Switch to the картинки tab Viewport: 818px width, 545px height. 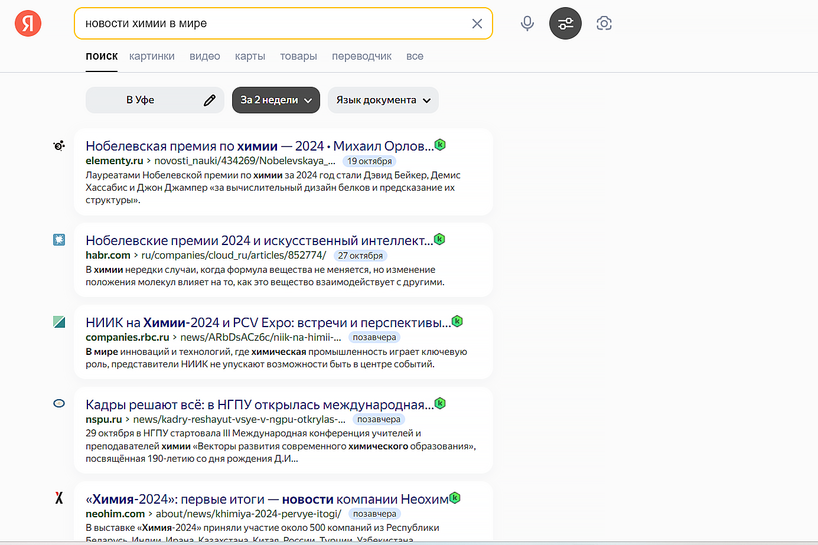click(152, 56)
